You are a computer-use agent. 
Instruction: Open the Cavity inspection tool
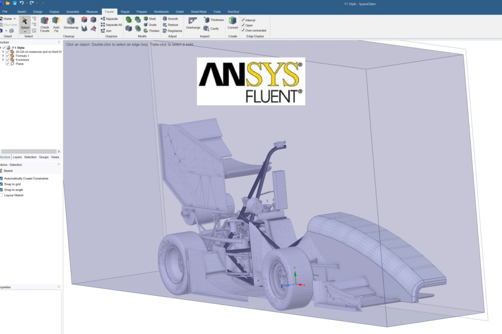211,29
